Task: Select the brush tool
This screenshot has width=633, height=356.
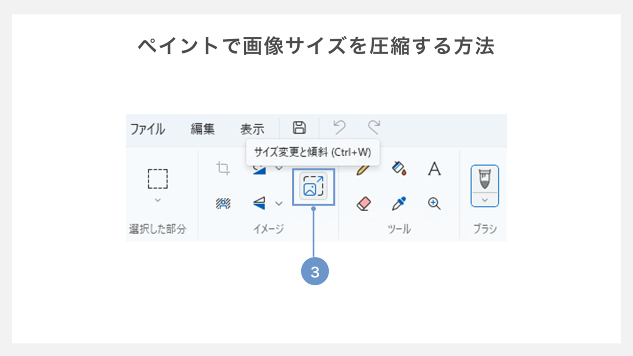Action: point(485,179)
